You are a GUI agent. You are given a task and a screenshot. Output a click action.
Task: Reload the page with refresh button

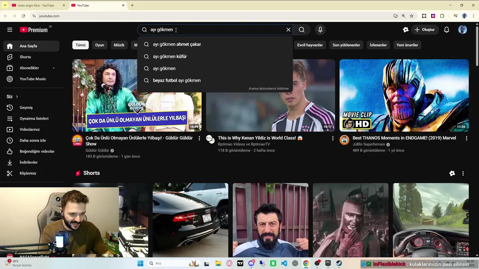coord(23,16)
